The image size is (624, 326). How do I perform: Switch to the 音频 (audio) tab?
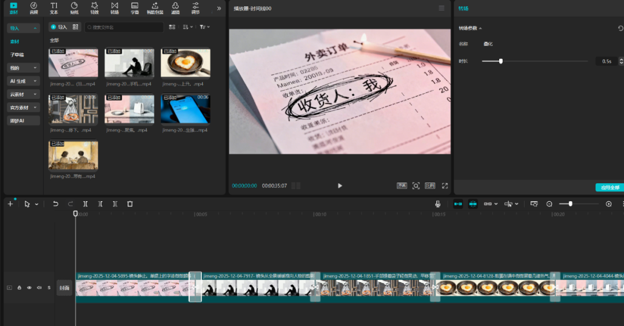tap(34, 8)
